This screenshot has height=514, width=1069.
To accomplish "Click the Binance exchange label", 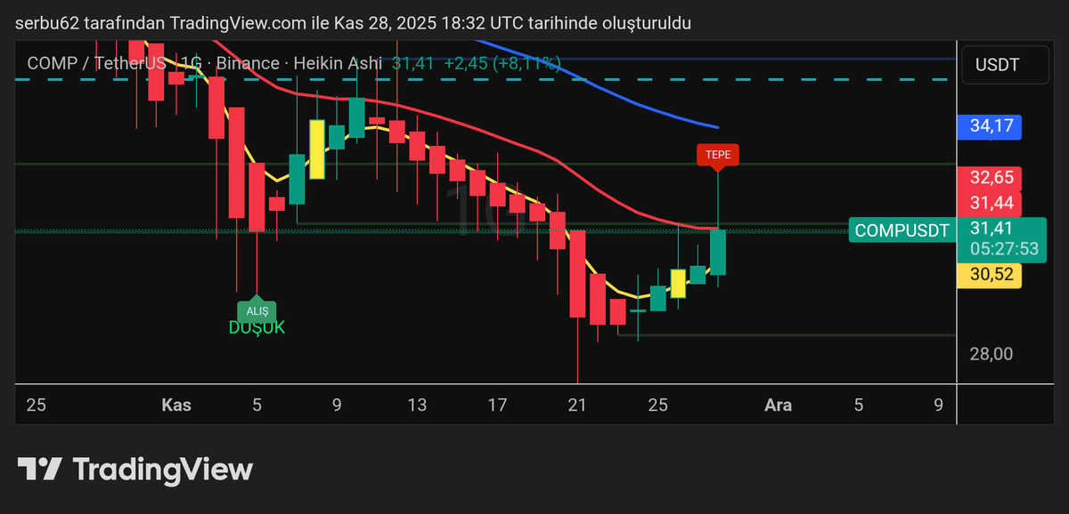I will point(248,63).
